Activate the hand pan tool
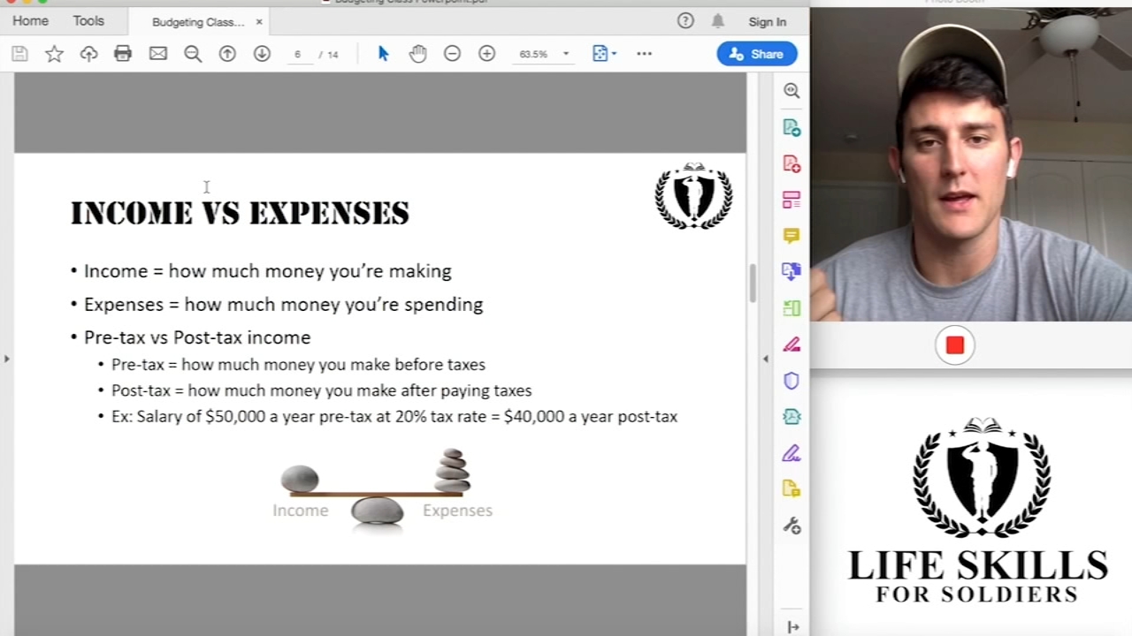1132x636 pixels. click(x=417, y=54)
